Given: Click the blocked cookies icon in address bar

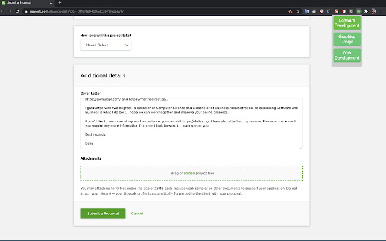Looking at the screenshot, I should pyautogui.click(x=290, y=11).
